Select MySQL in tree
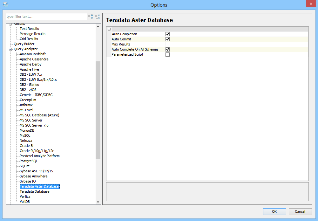 coord(25,135)
